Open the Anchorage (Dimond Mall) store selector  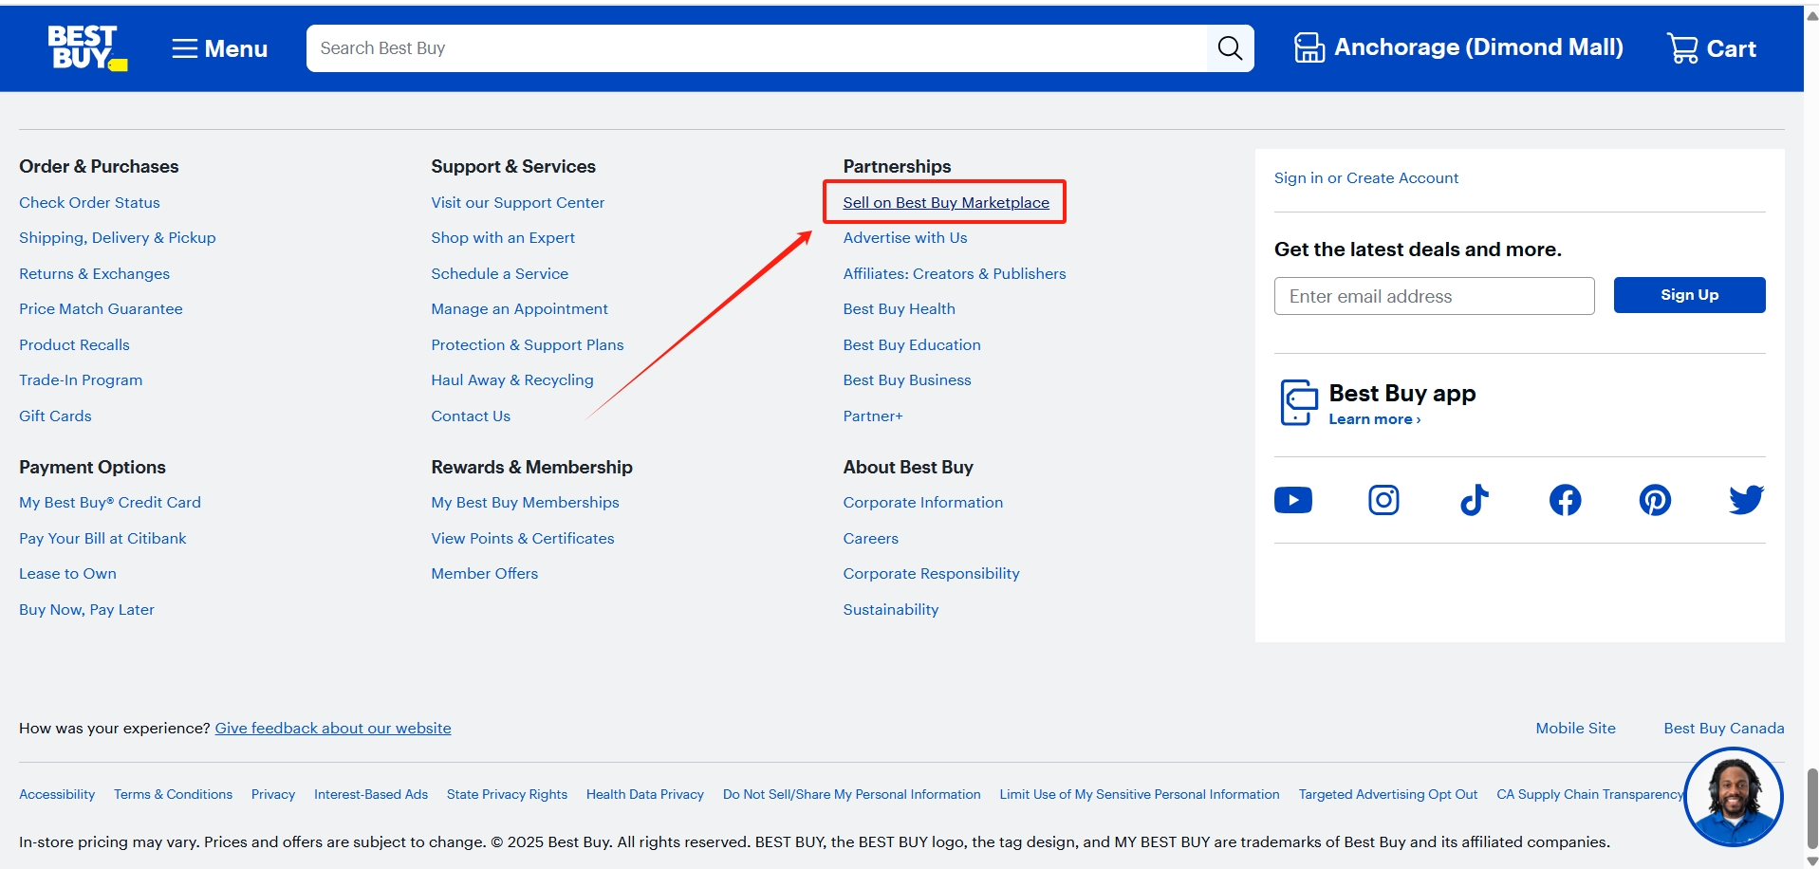(1458, 47)
